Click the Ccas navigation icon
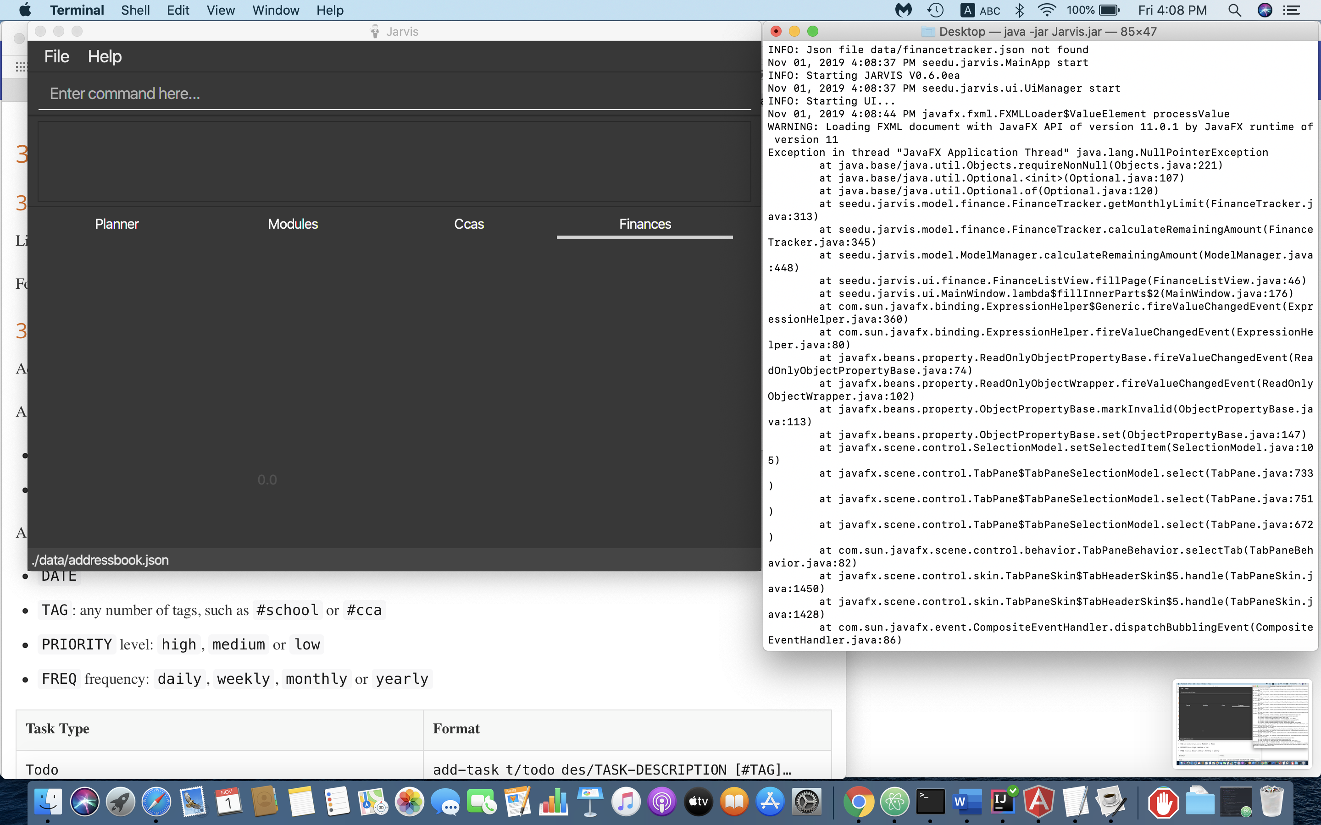This screenshot has height=825, width=1321. coord(469,223)
